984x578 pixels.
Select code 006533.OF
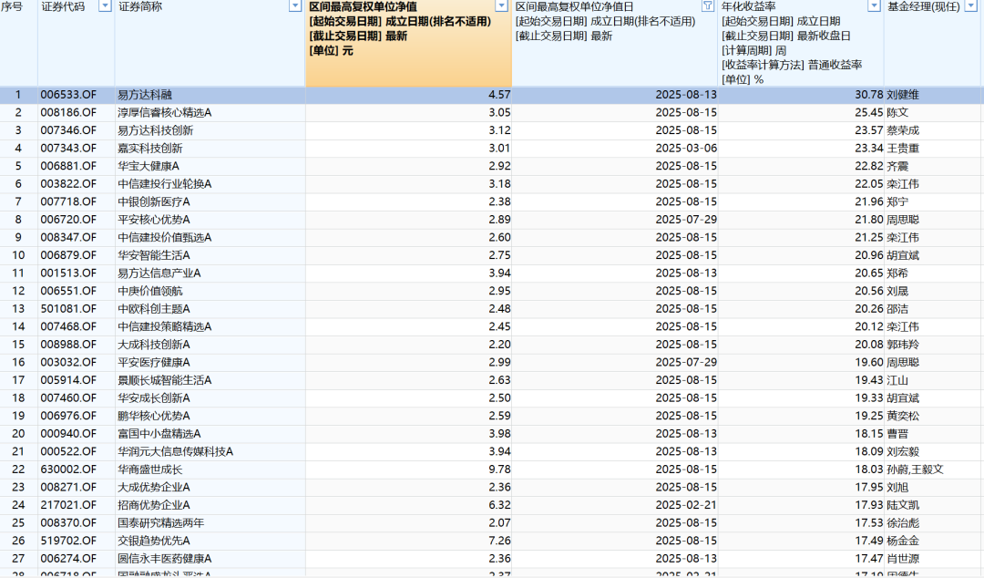(x=68, y=95)
